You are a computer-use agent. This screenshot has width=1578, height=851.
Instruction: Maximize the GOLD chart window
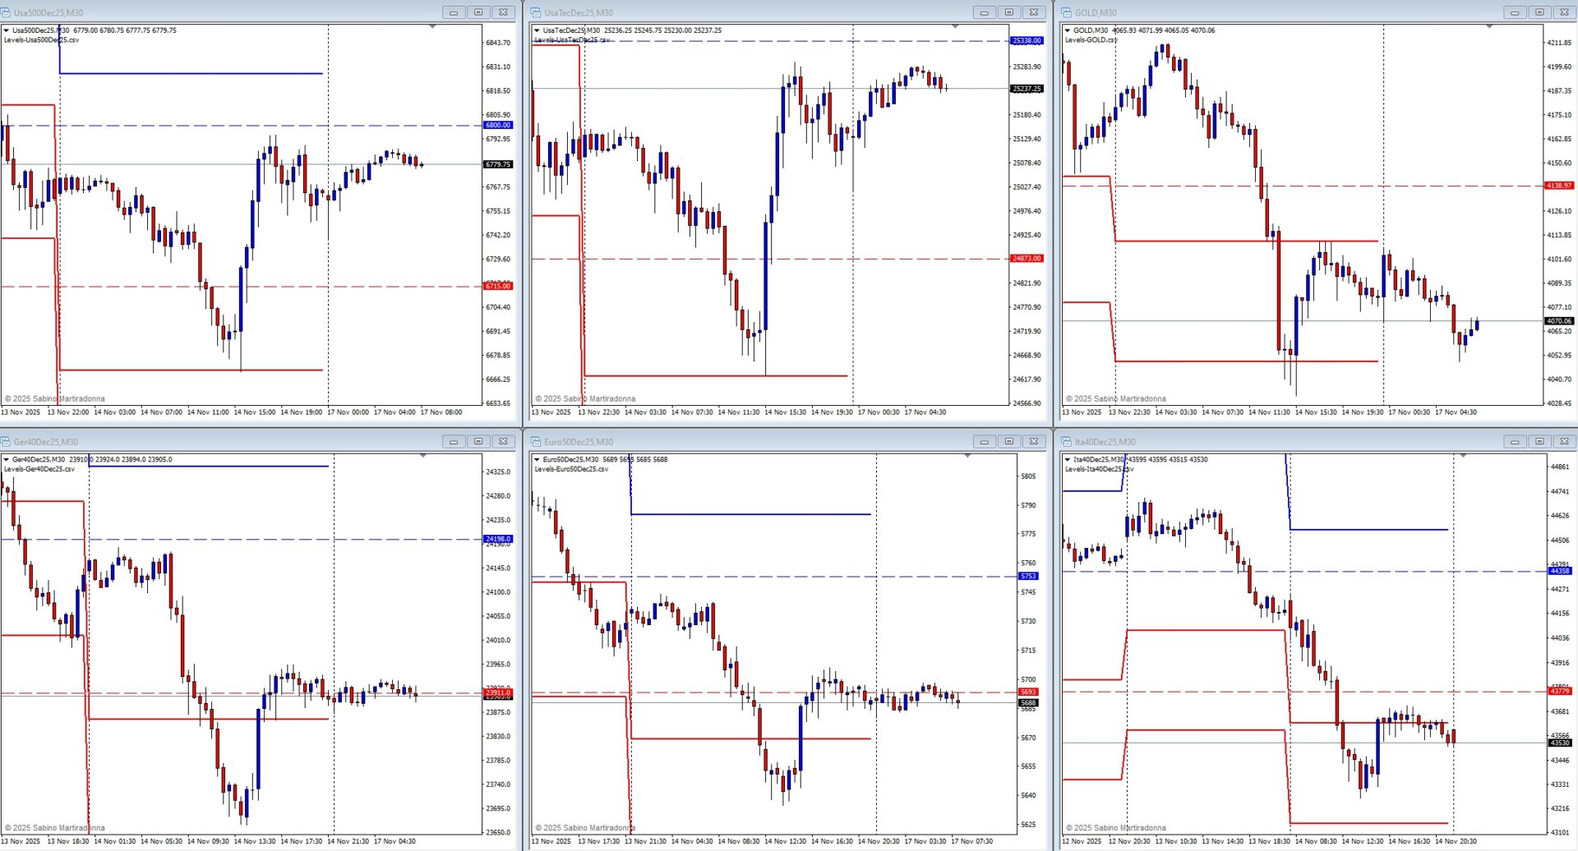pos(1539,12)
